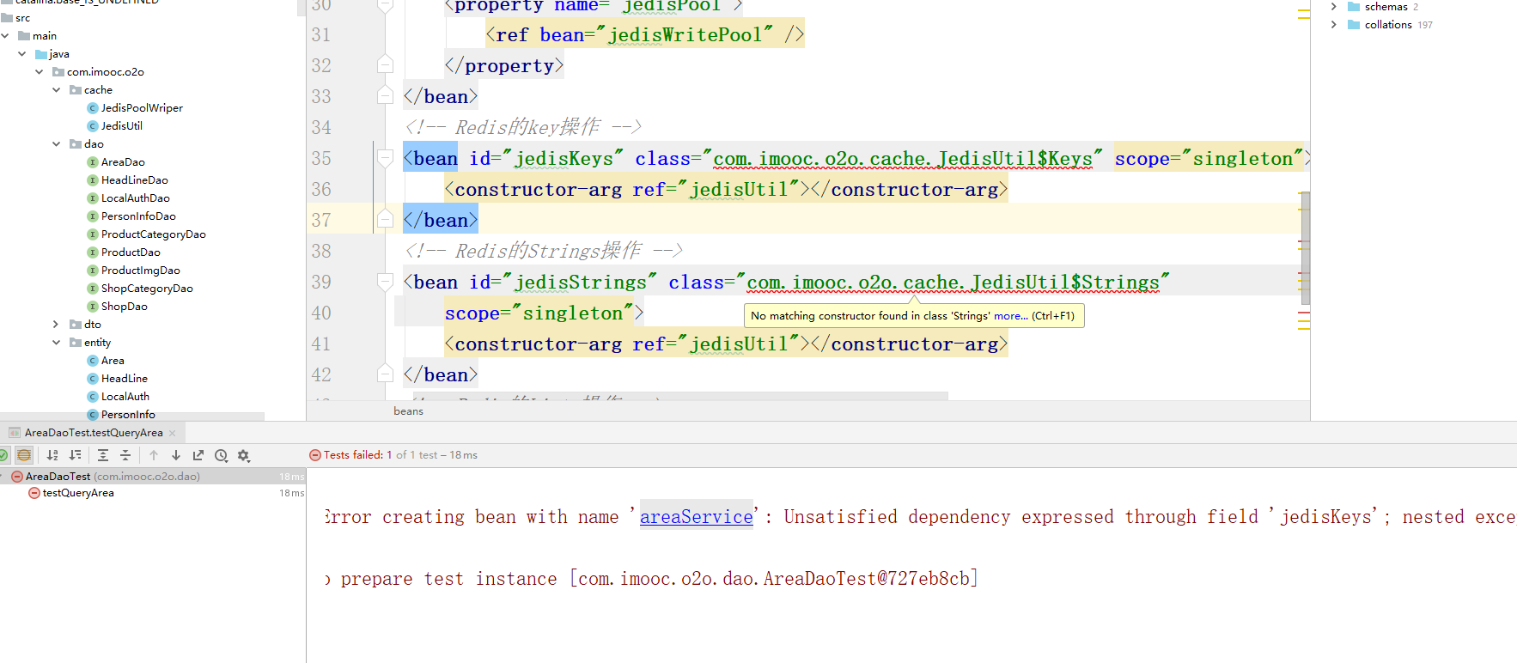1517x663 pixels.
Task: Click the src folder icon
Action: pyautogui.click(x=7, y=18)
